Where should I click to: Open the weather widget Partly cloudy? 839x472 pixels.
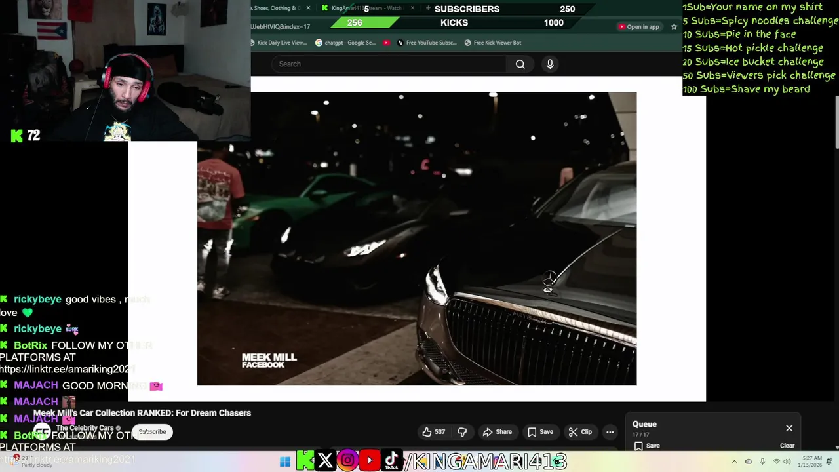(x=31, y=462)
